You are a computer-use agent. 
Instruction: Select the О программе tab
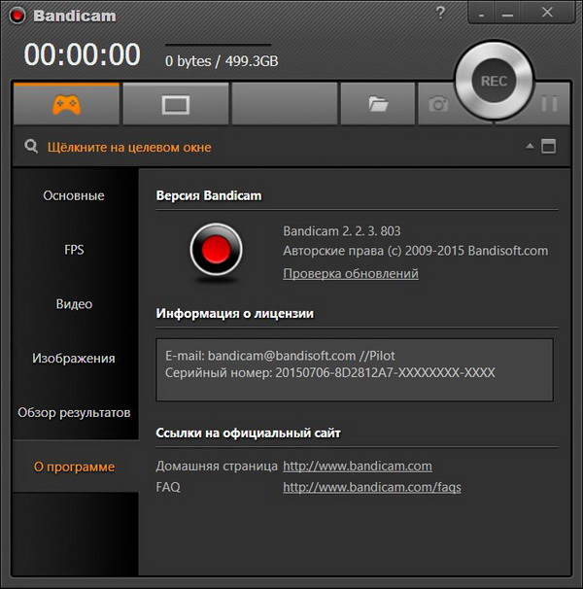coord(74,467)
